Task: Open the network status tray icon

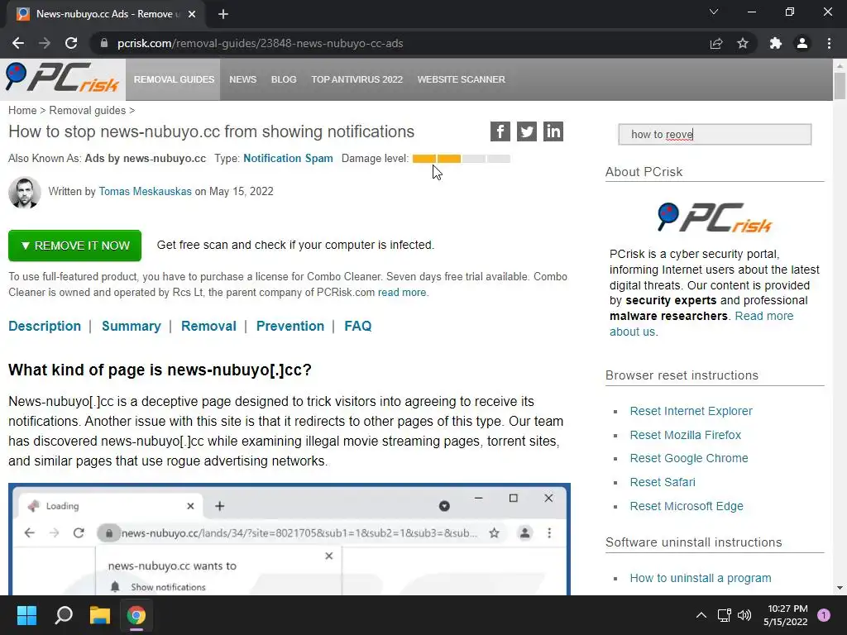Action: [724, 615]
